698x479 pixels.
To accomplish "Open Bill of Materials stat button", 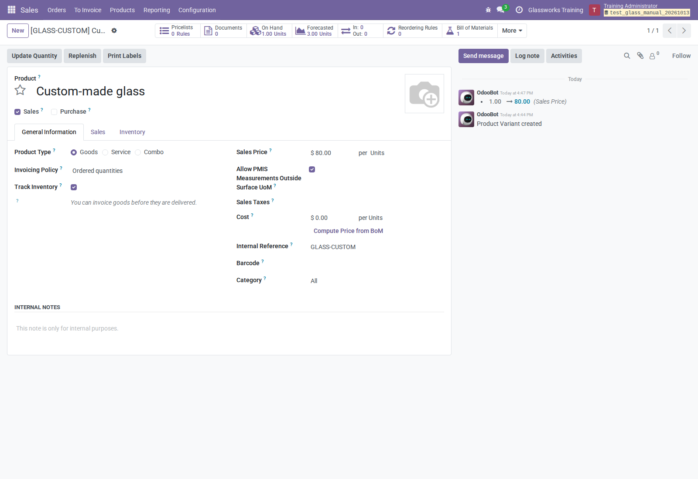I will point(470,30).
